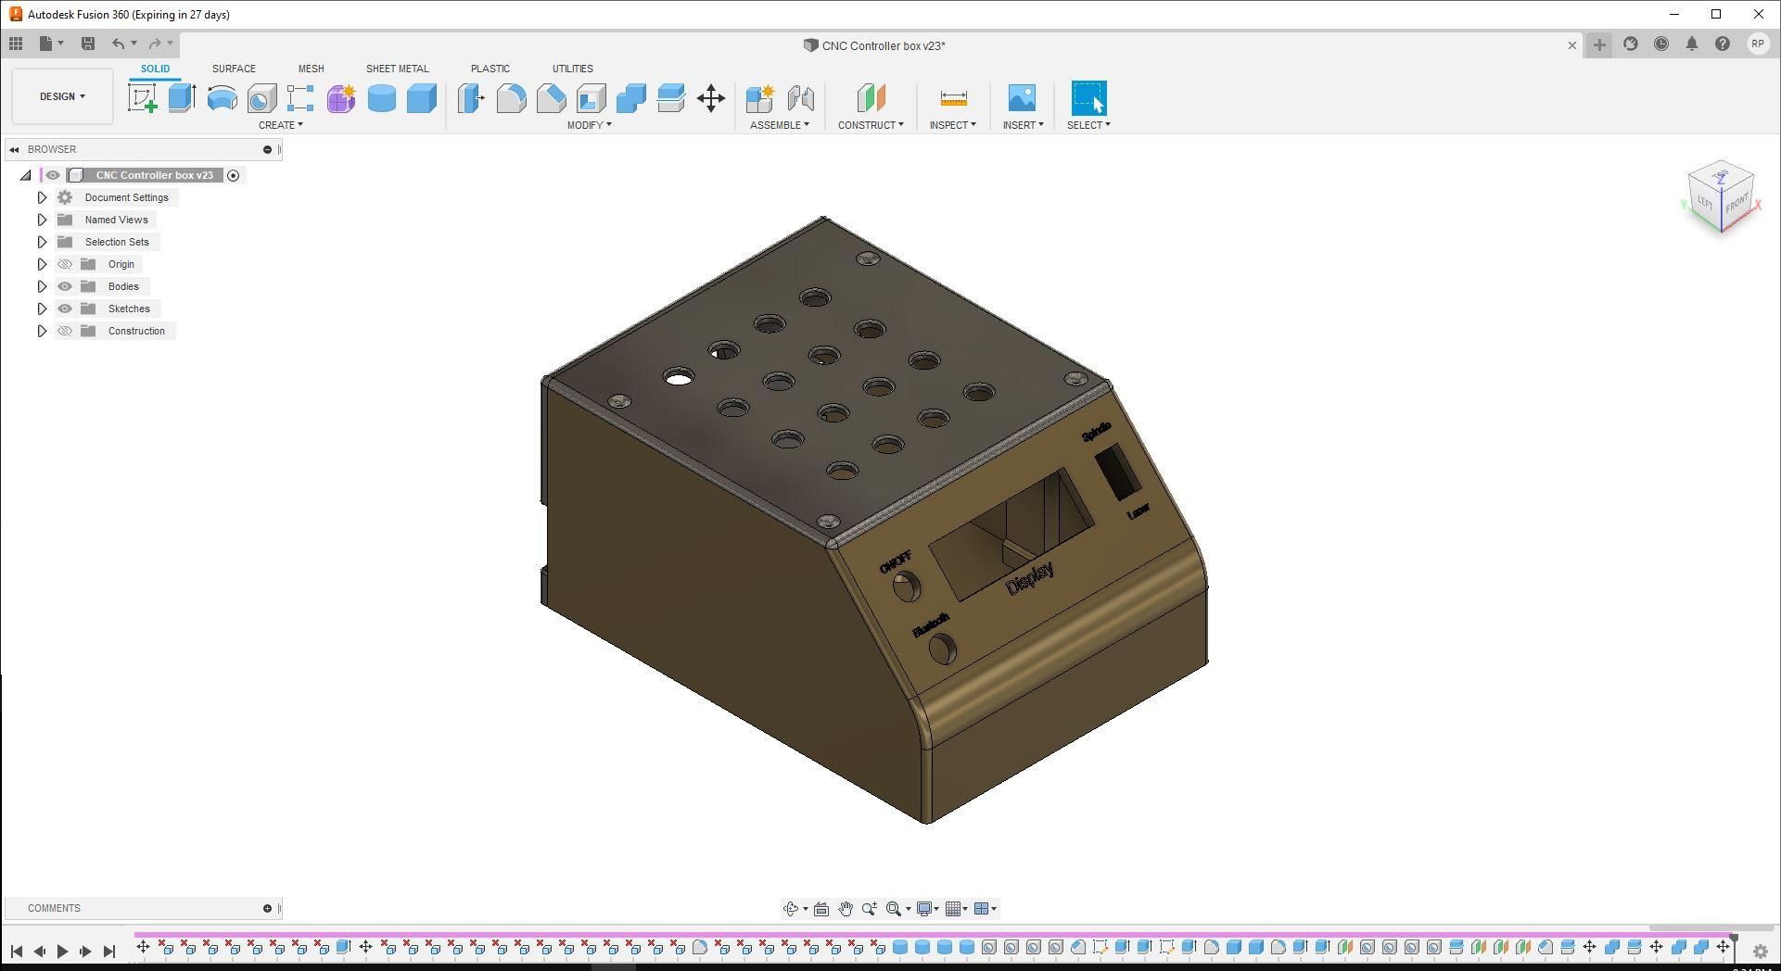Open the Fillet tool
Image resolution: width=1781 pixels, height=971 pixels.
click(512, 97)
